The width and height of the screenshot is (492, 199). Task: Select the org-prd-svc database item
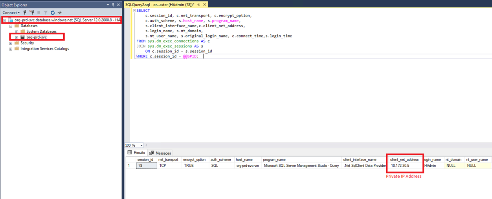coord(37,37)
